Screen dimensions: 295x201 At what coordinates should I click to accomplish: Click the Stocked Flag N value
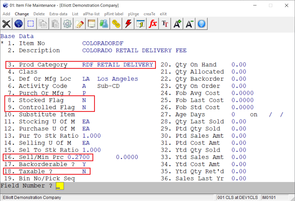(x=84, y=100)
